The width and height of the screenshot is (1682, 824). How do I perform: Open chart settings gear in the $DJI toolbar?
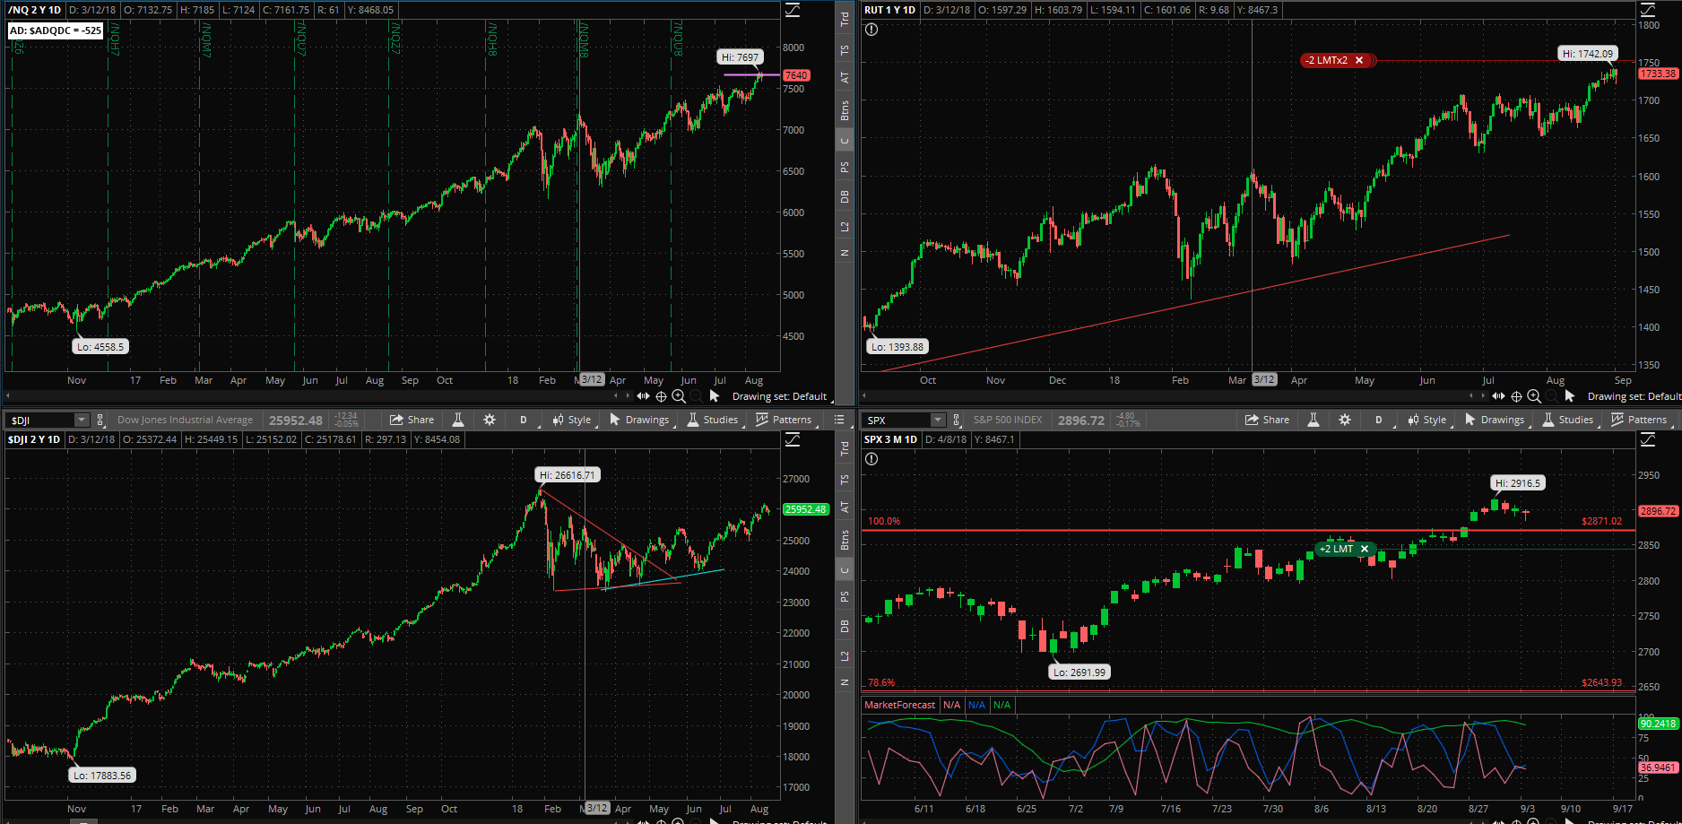coord(490,420)
